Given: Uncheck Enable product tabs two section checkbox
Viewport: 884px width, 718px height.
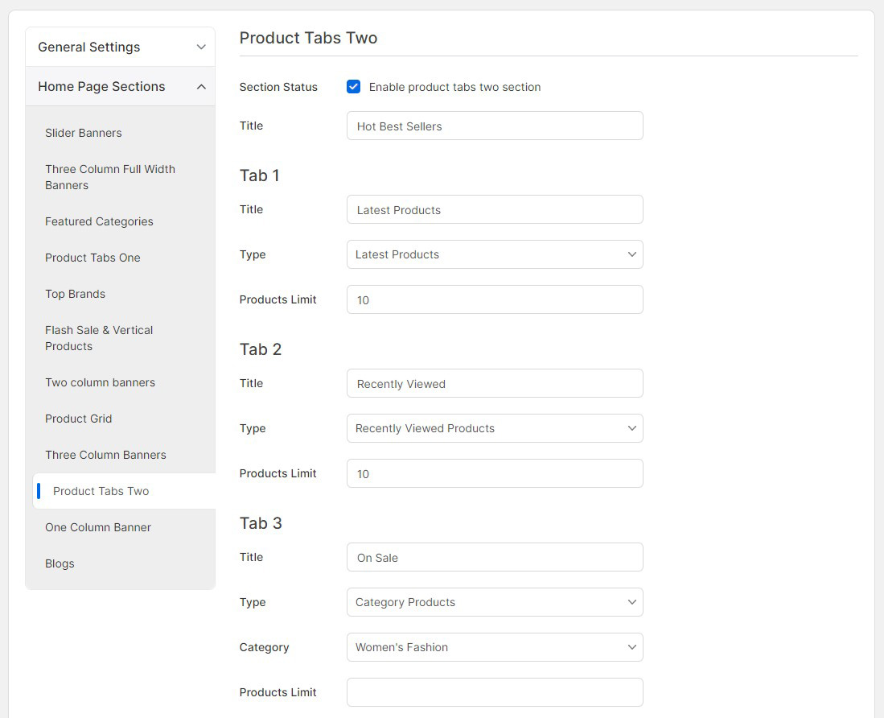Looking at the screenshot, I should point(353,87).
